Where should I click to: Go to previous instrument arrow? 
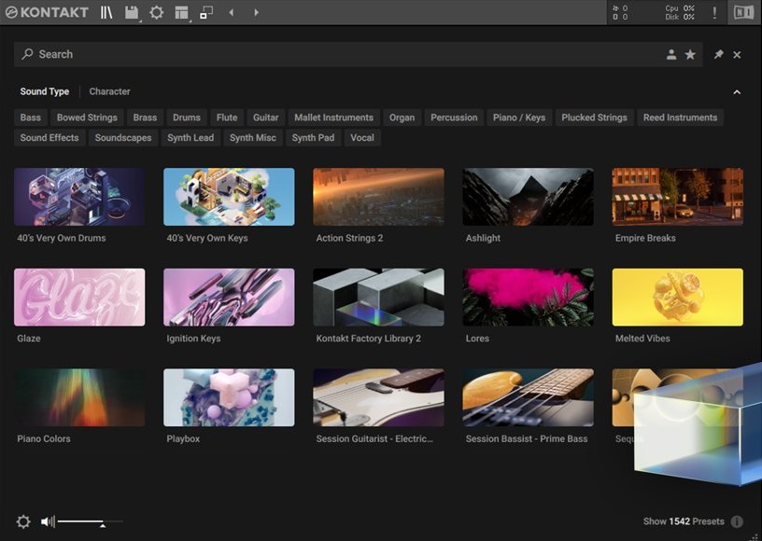click(232, 13)
